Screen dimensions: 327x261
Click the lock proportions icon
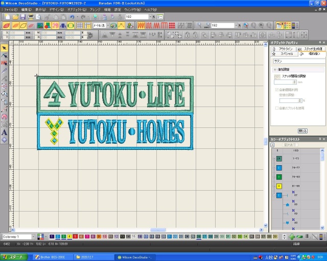coord(90,35)
